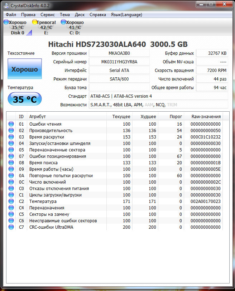Sort by the ID column header
This screenshot has height=291, width=235.
[21, 117]
